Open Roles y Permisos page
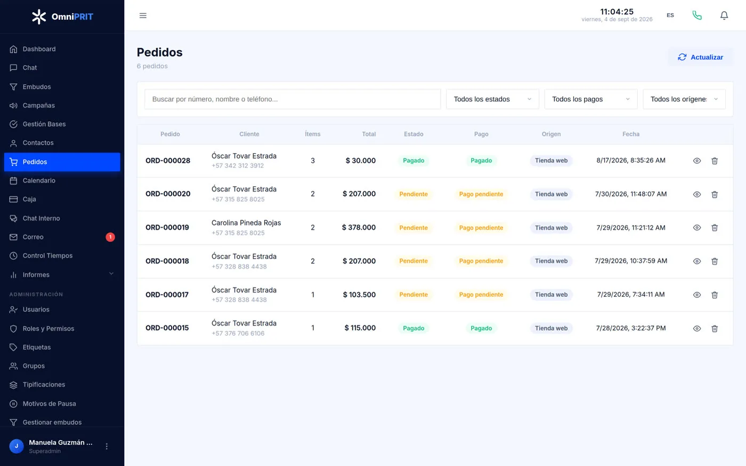 [x=62, y=328]
